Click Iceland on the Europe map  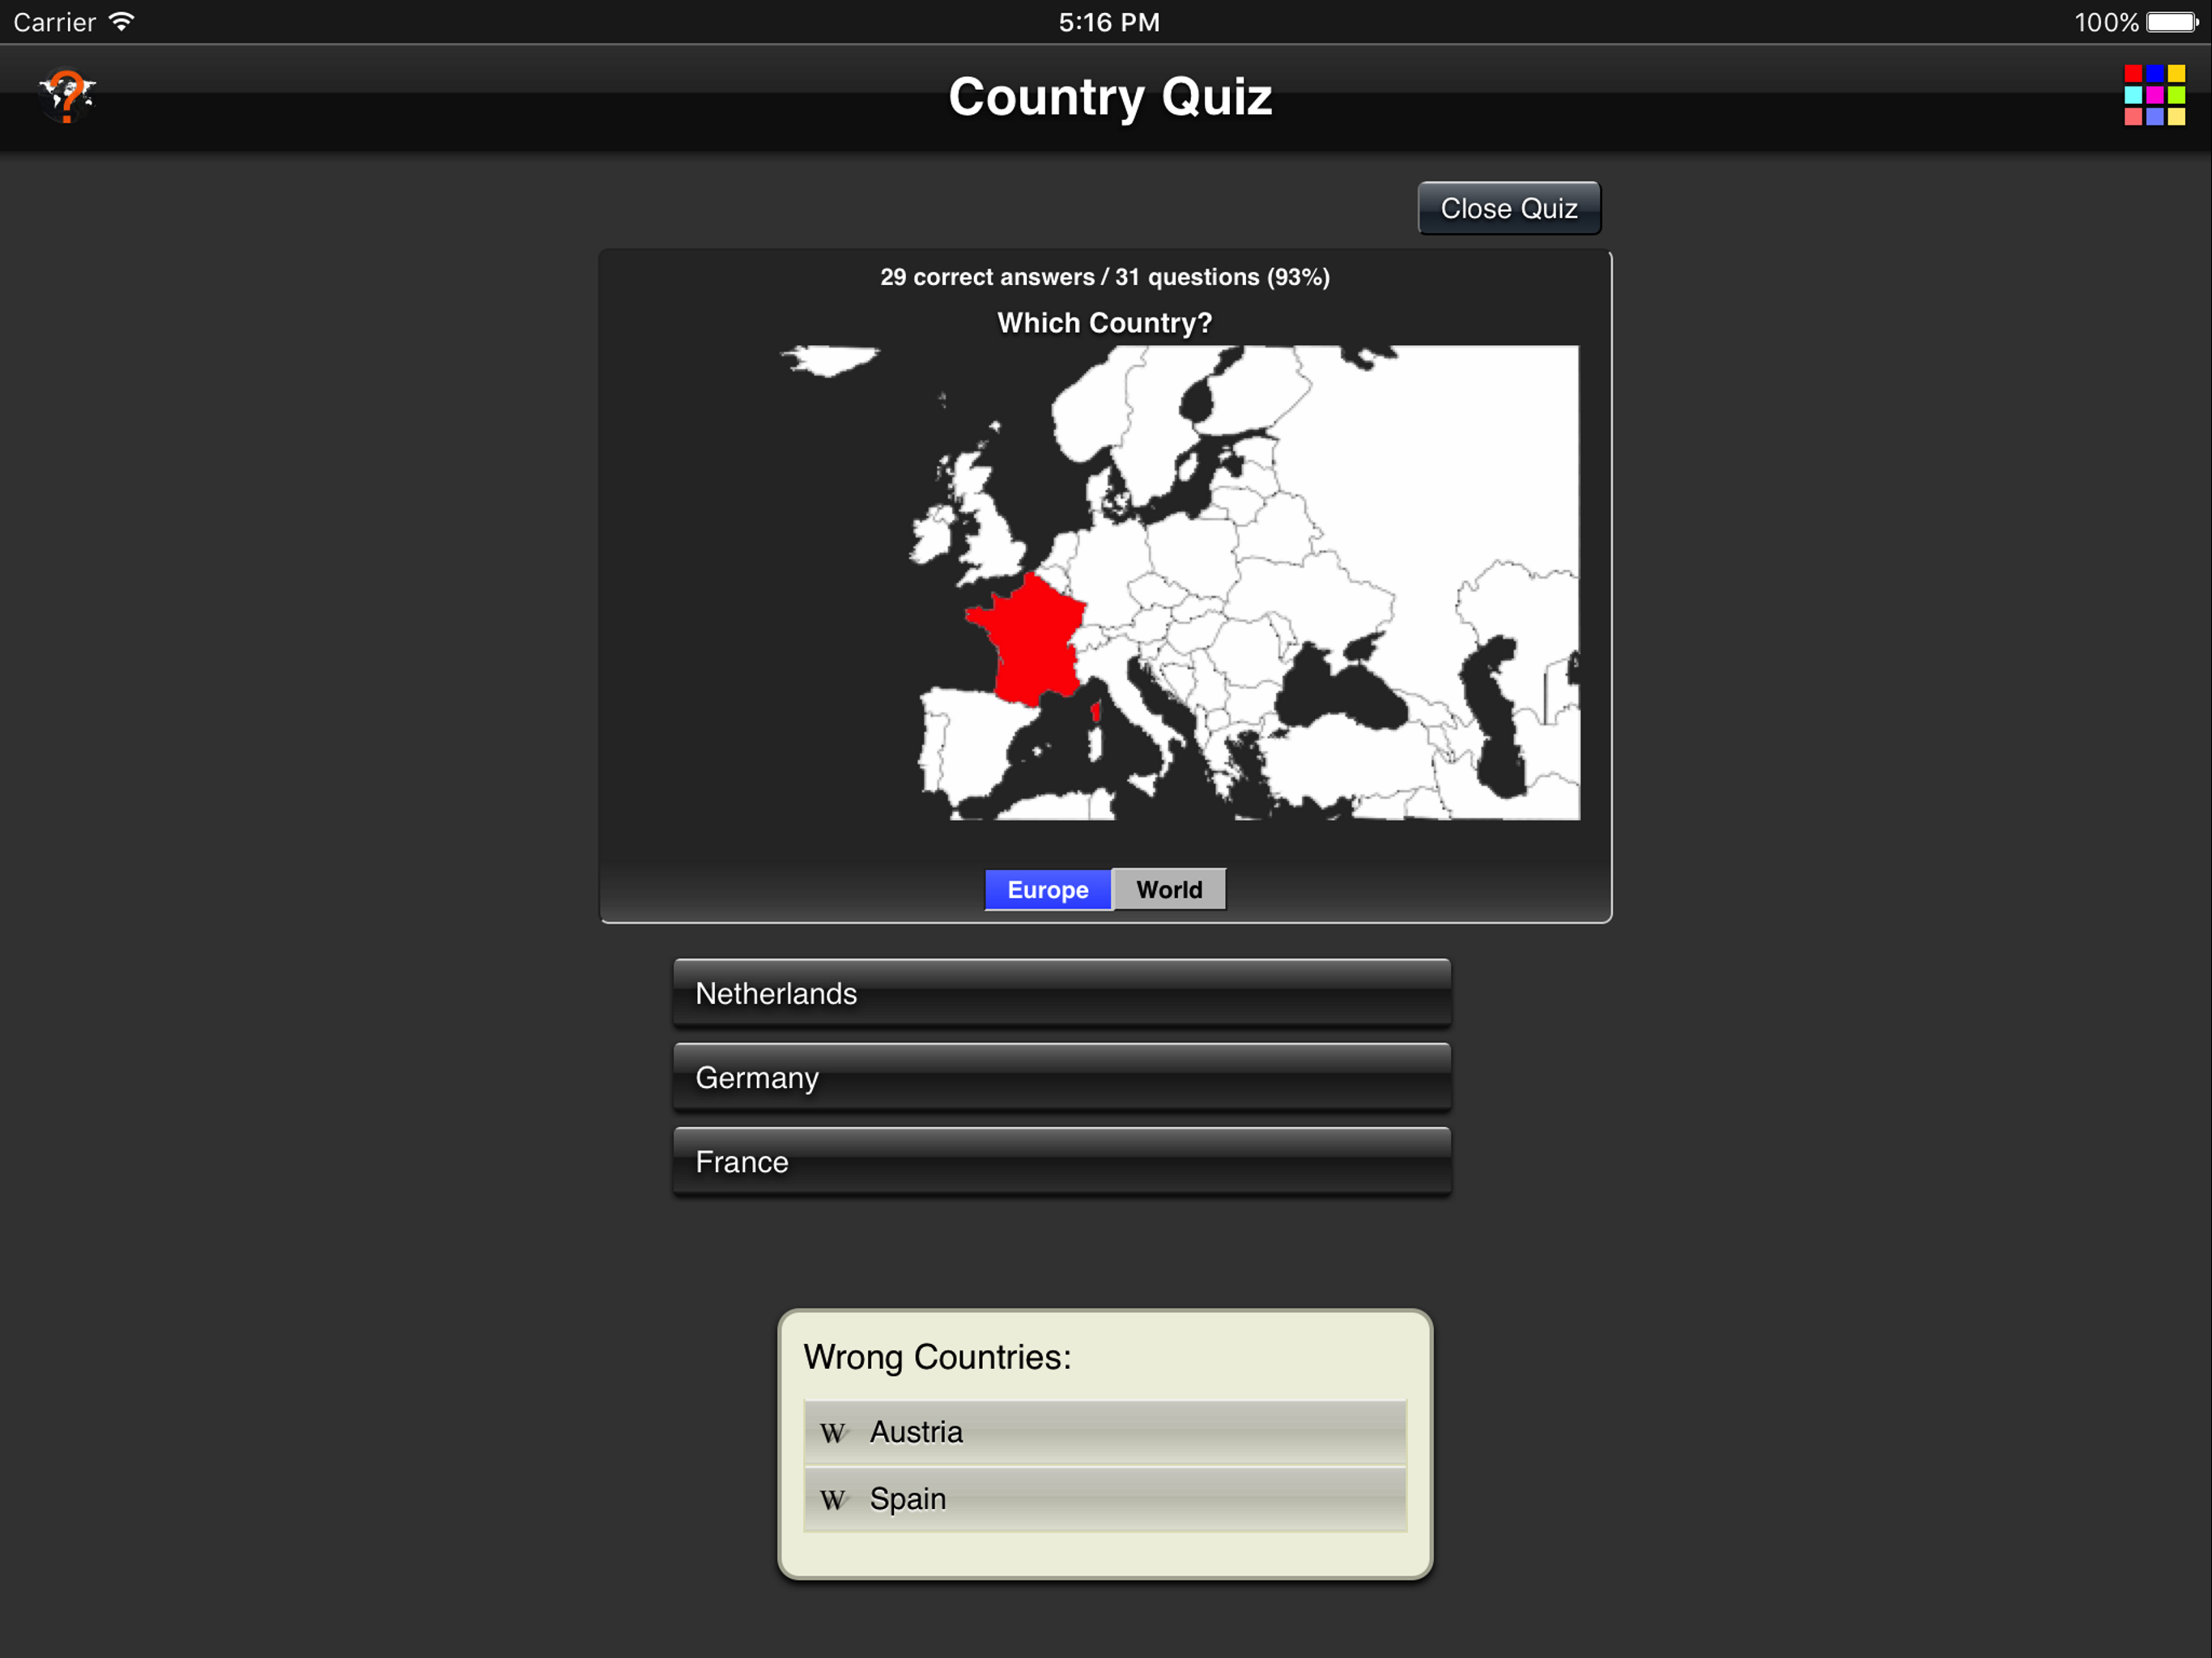coord(830,359)
